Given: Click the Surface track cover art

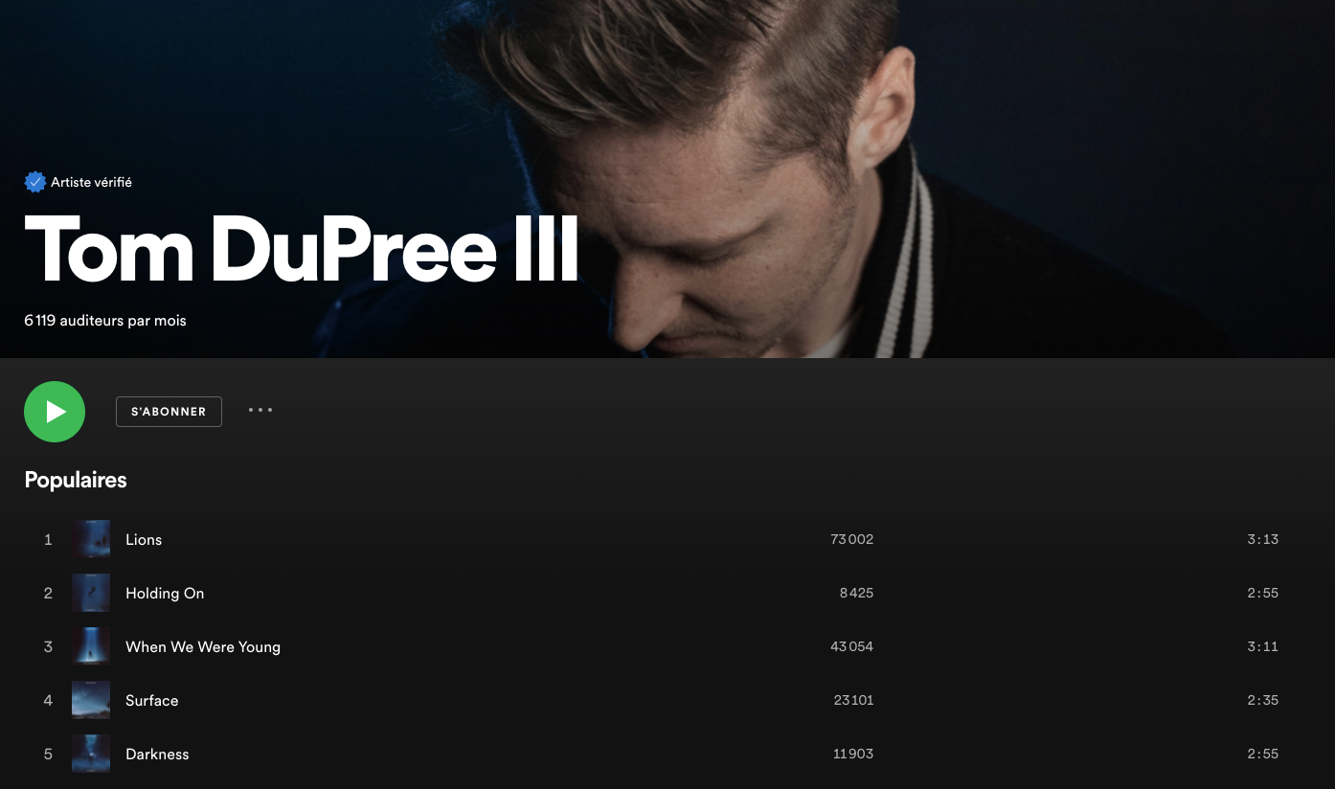Looking at the screenshot, I should tap(91, 700).
